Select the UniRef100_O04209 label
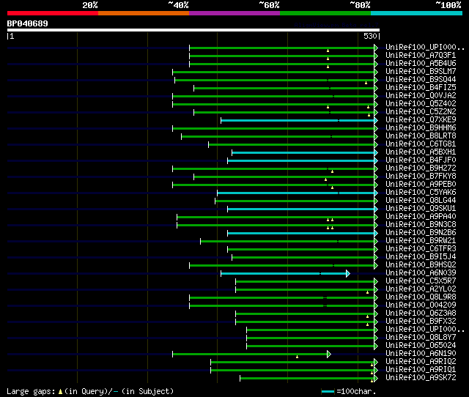This screenshot has height=397, width=469. (421, 305)
